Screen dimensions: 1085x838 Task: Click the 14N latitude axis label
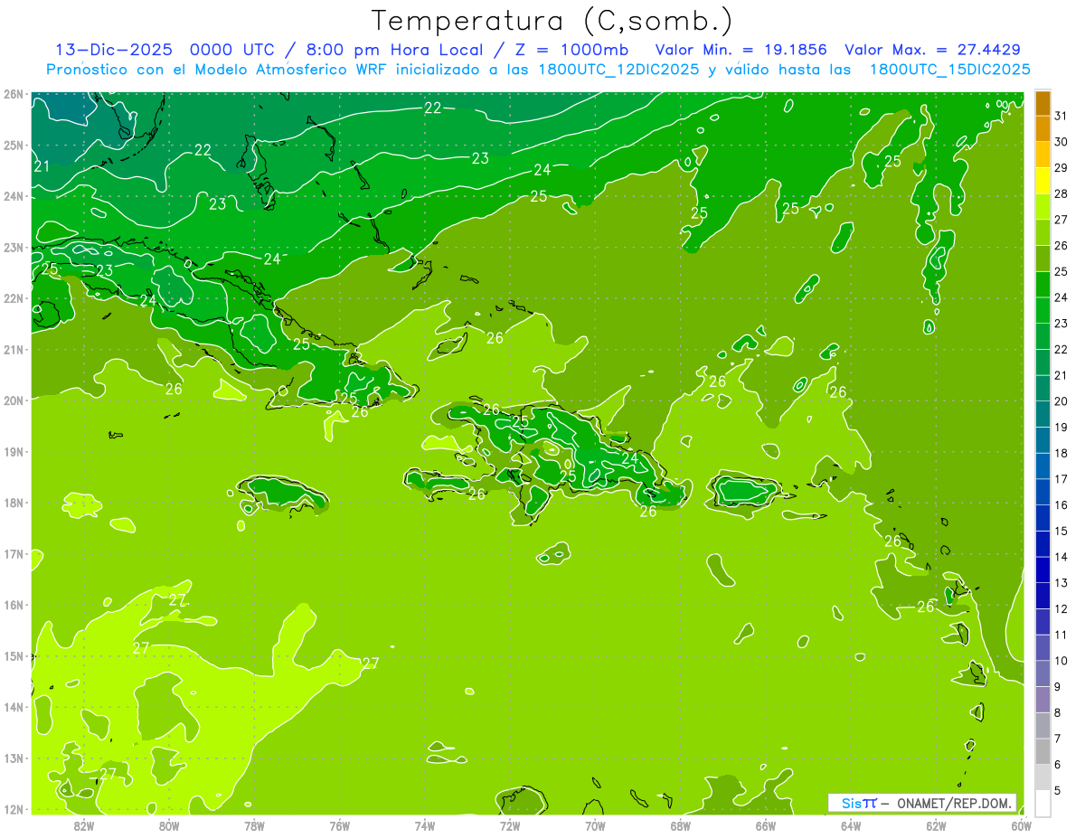click(14, 707)
